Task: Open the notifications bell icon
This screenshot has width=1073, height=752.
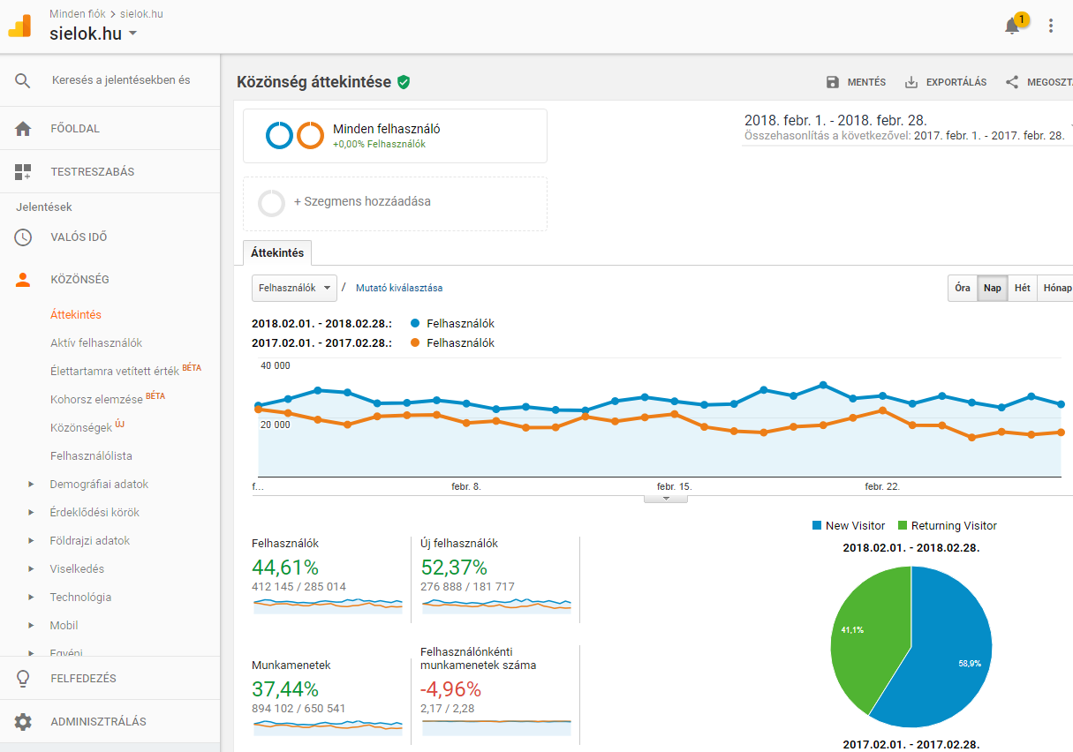Action: [x=1011, y=26]
